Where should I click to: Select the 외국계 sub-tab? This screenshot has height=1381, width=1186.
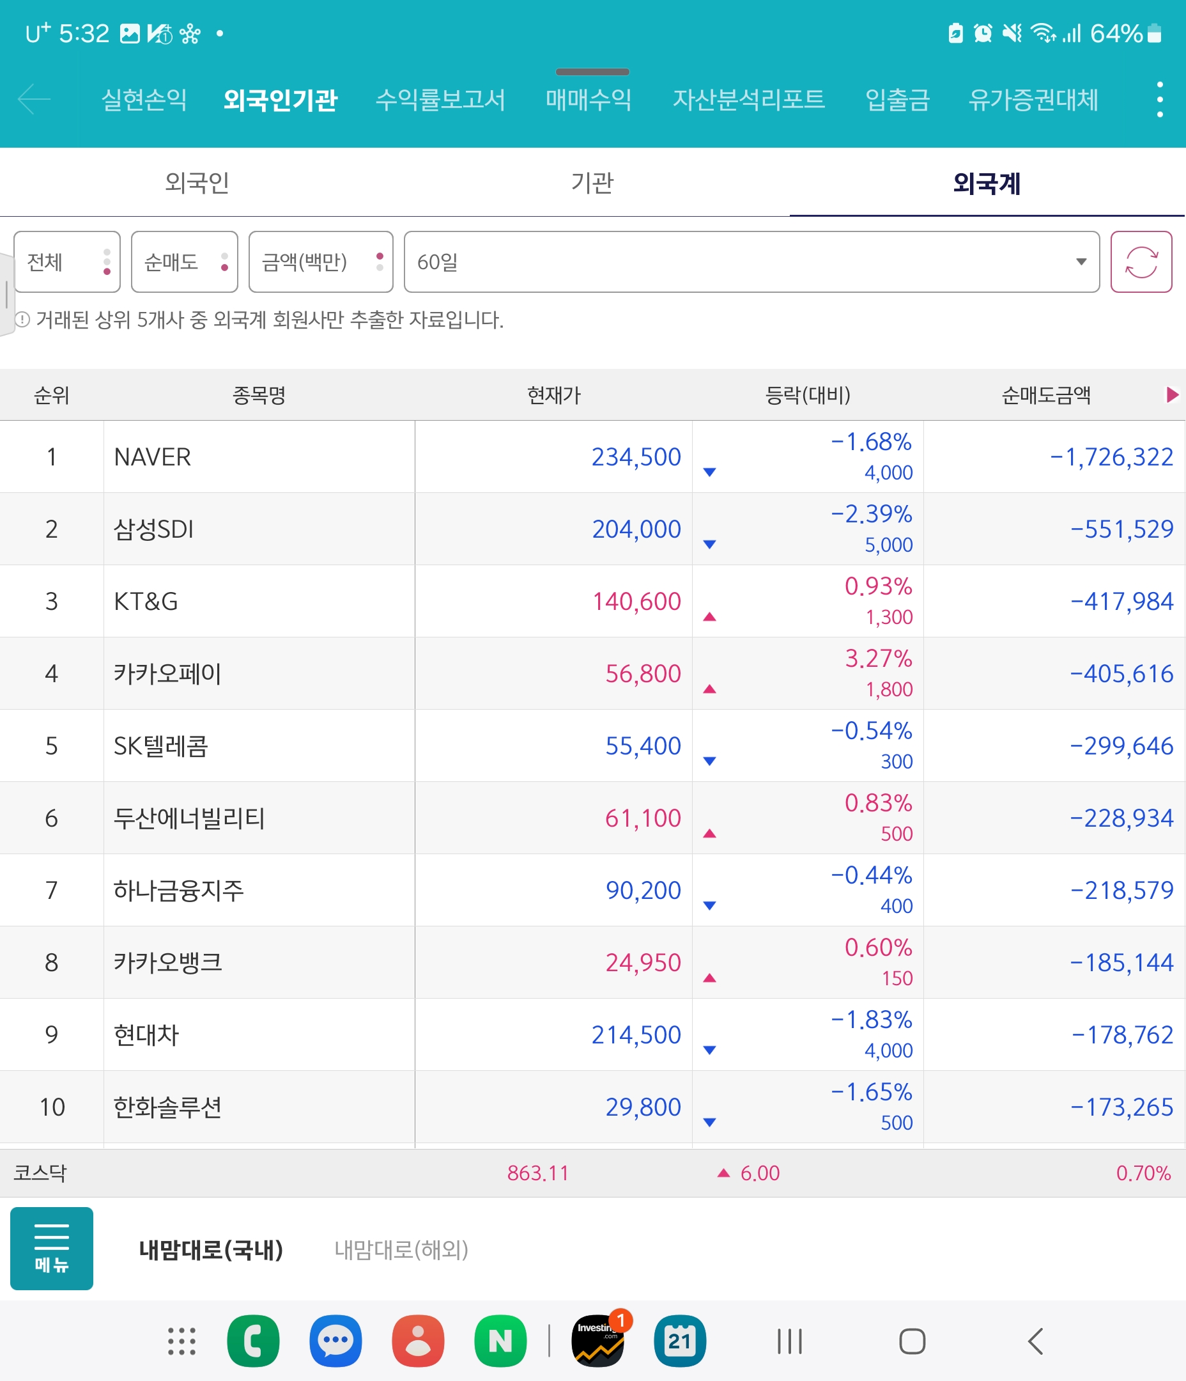[987, 182]
